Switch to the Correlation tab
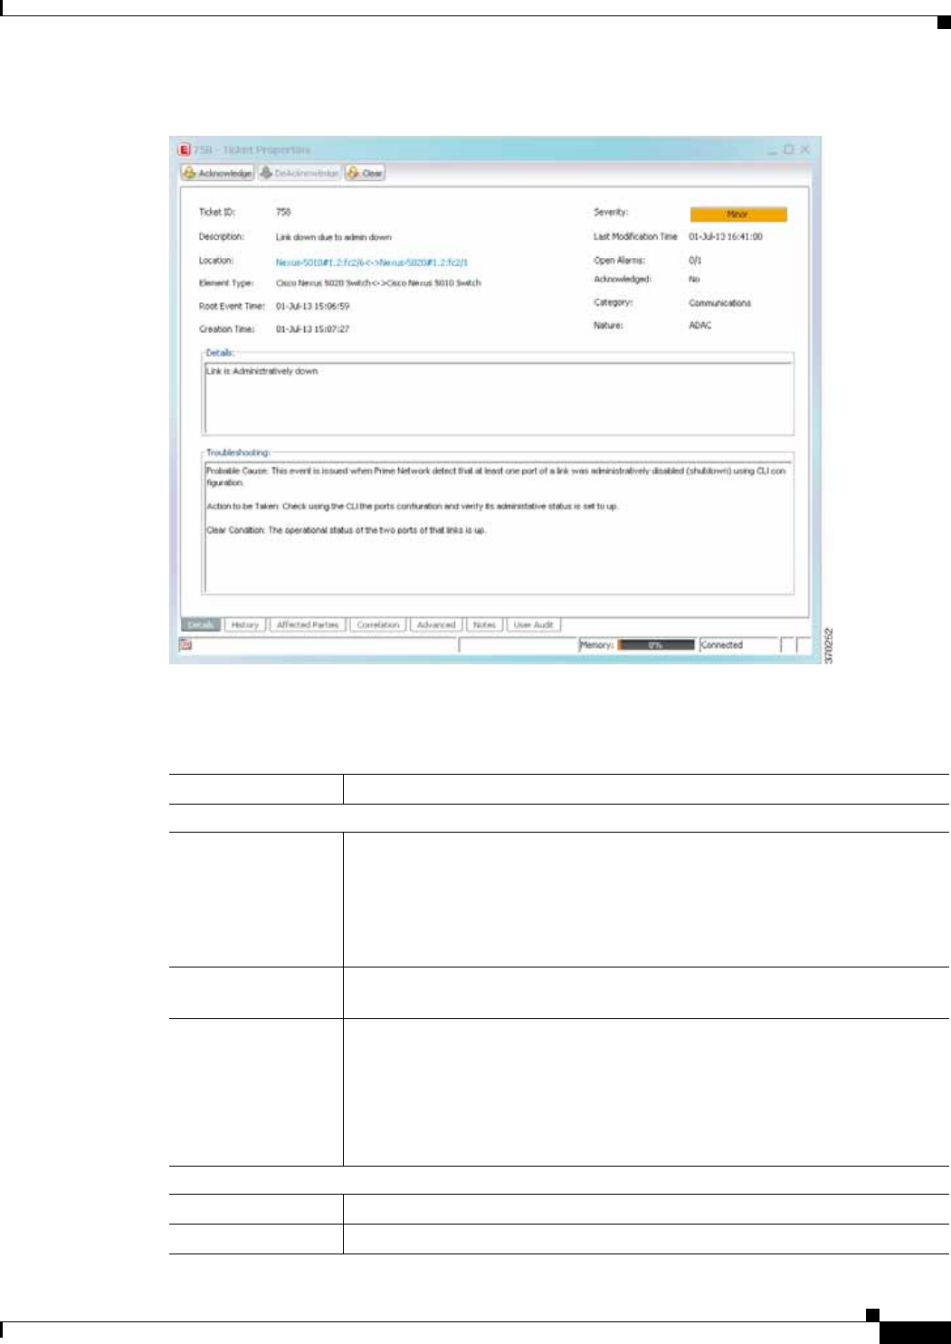The height and width of the screenshot is (1344, 951). (378, 624)
